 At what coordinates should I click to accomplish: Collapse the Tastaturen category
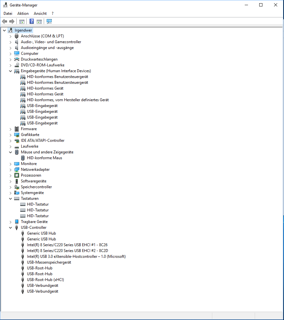point(10,199)
